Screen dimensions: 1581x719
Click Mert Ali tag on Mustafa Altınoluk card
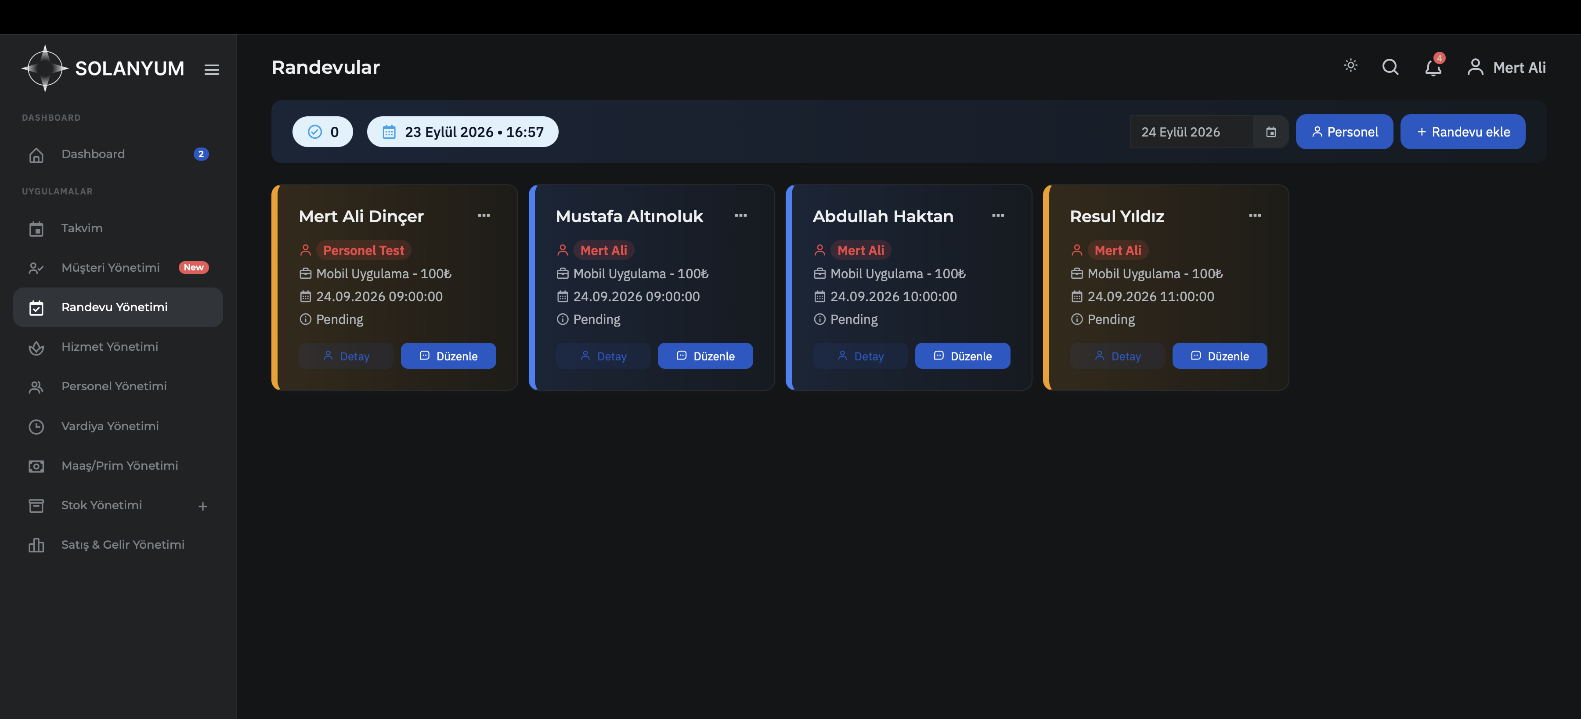(x=603, y=250)
